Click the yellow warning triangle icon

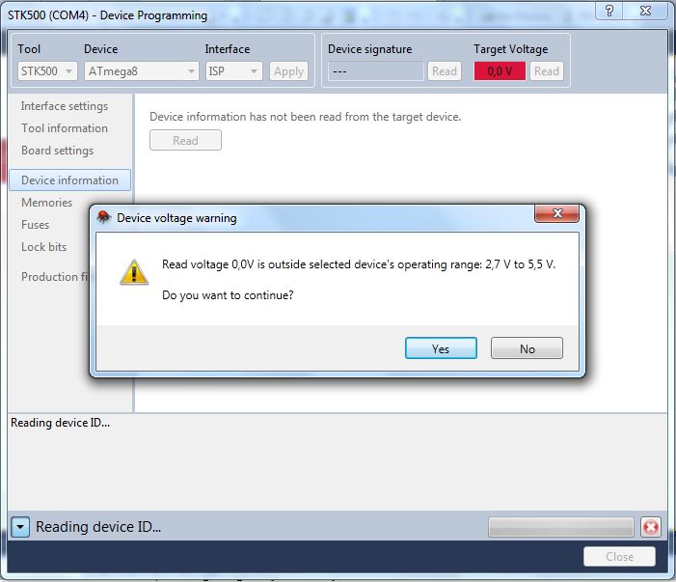tap(134, 272)
